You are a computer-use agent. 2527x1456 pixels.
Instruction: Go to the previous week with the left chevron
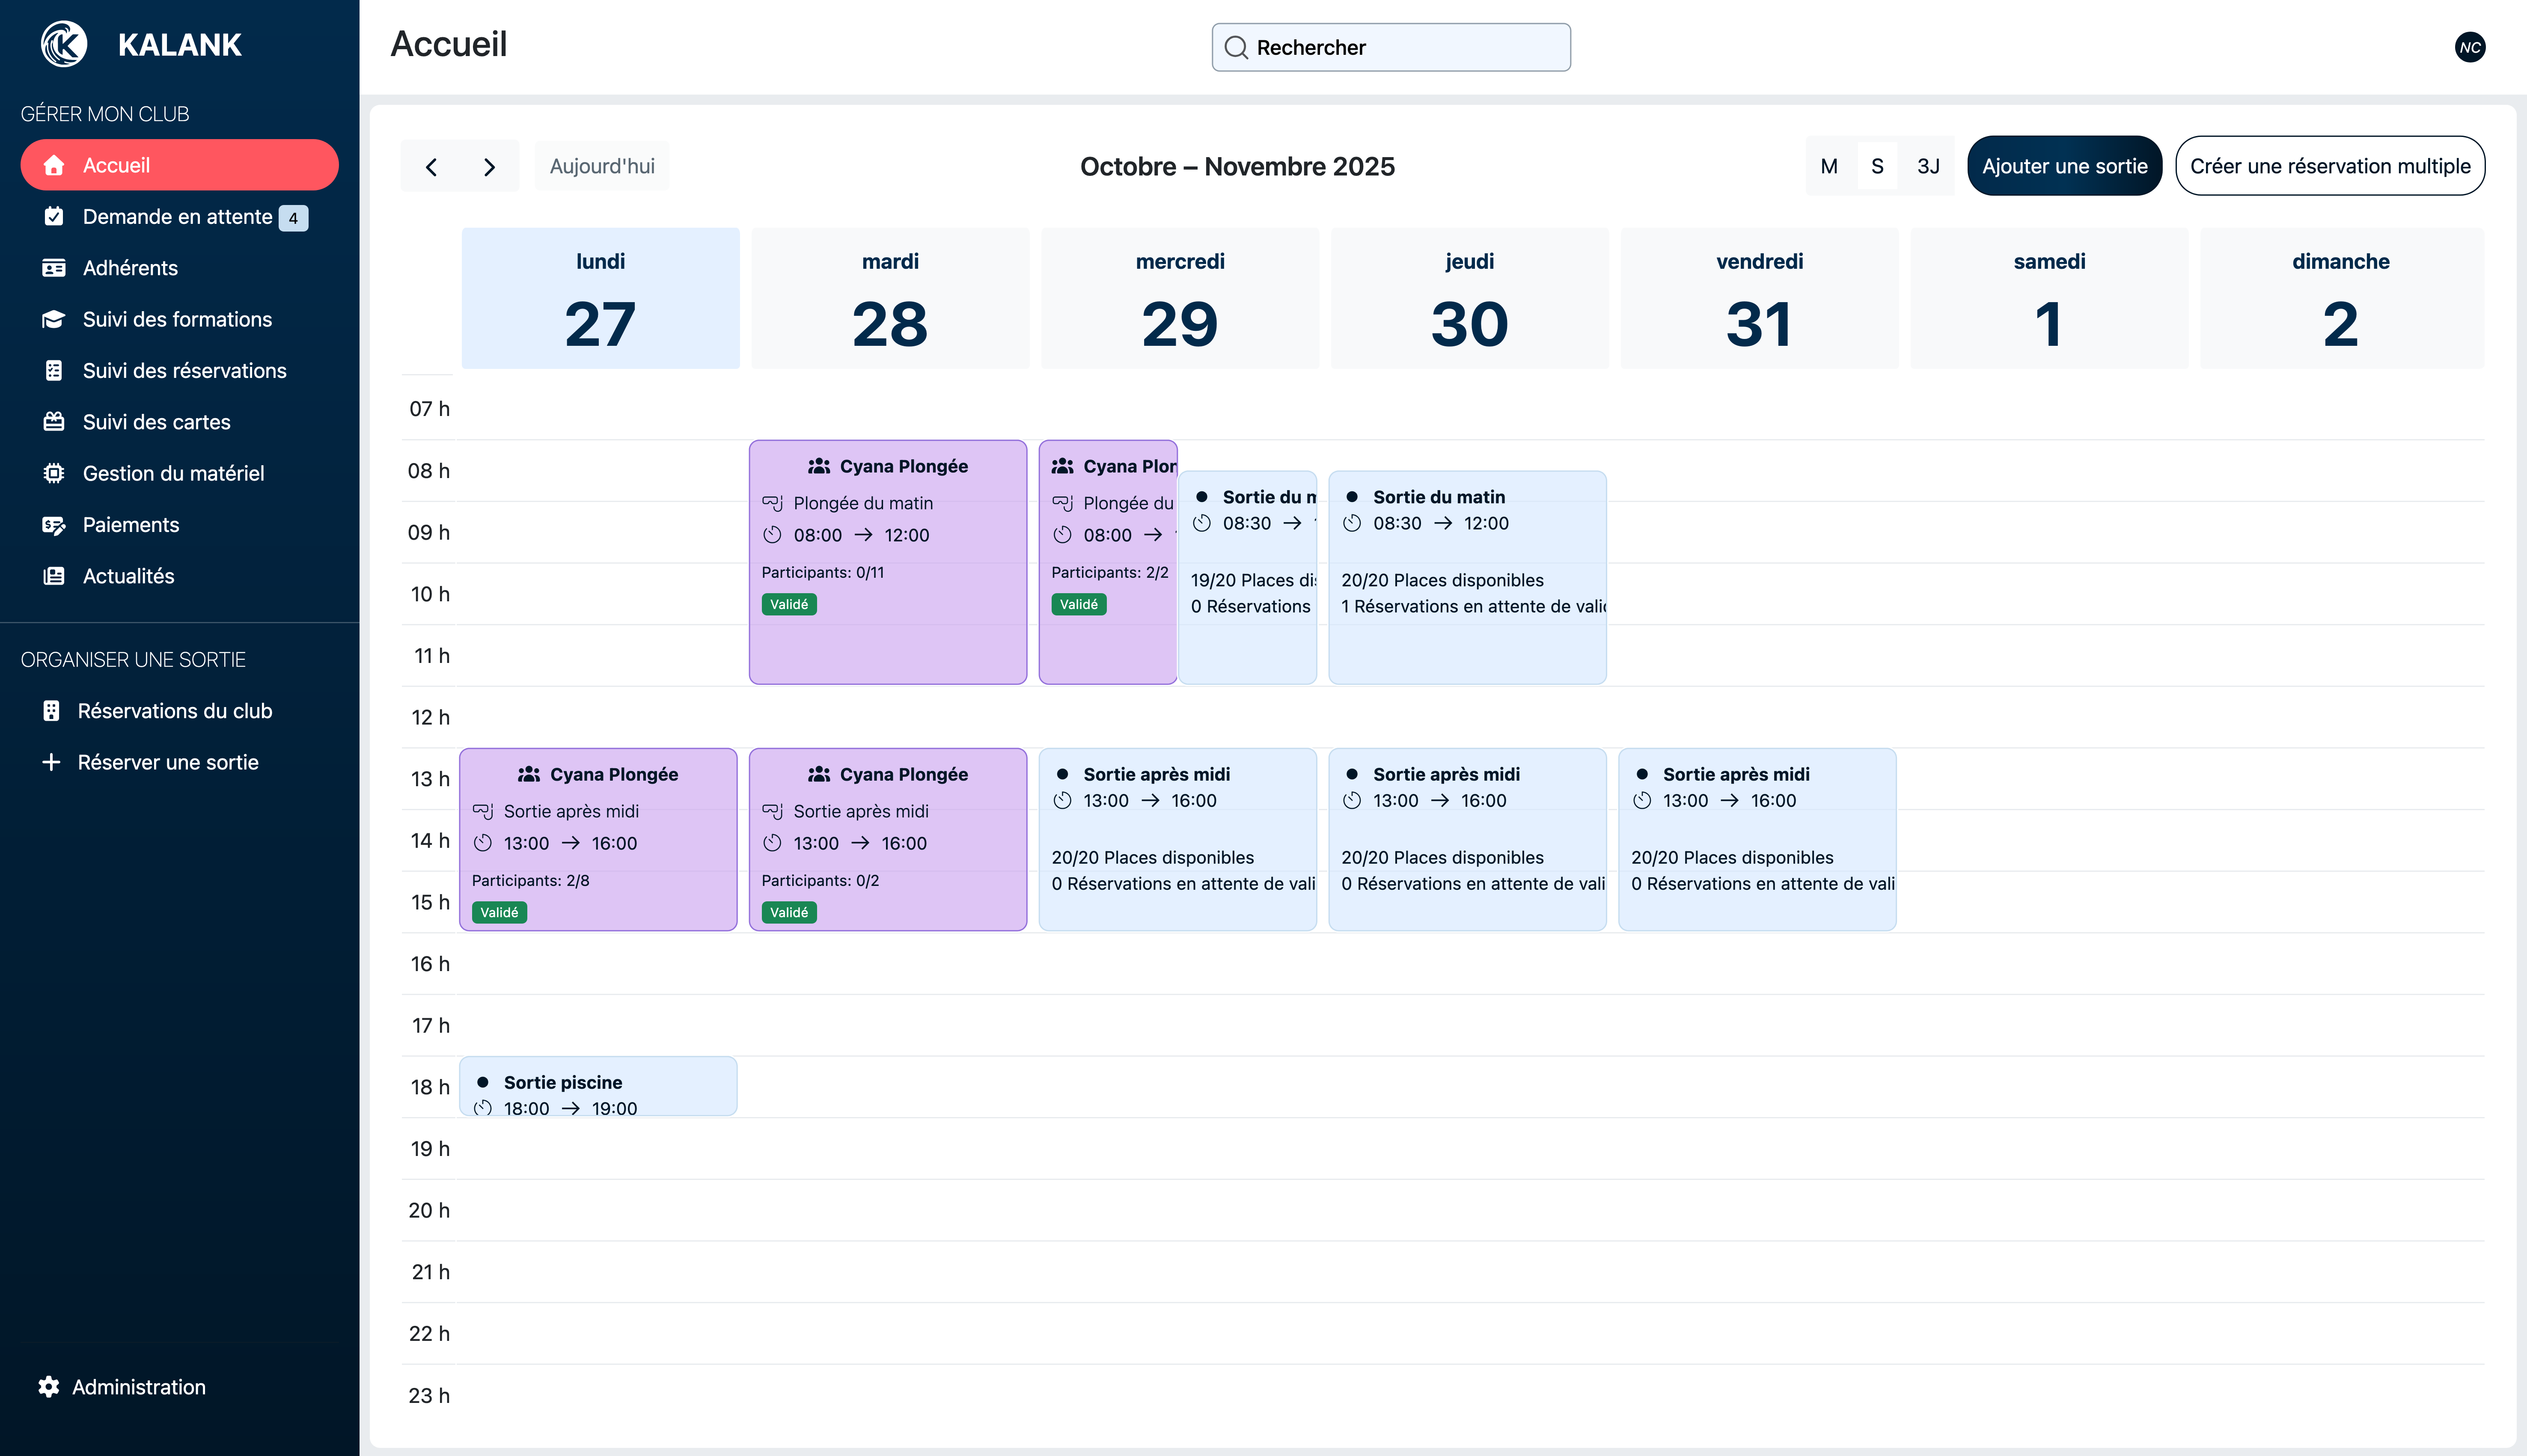(431, 167)
